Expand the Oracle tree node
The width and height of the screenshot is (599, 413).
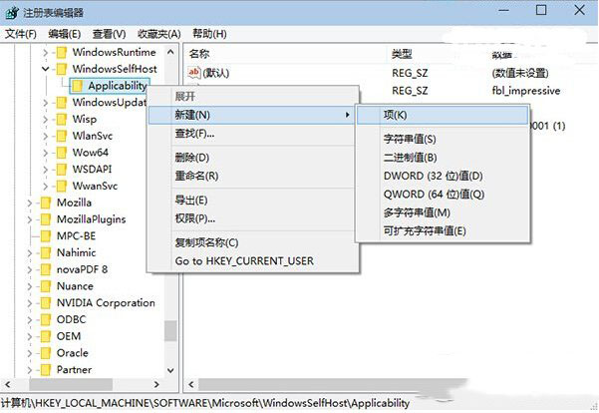(30, 353)
